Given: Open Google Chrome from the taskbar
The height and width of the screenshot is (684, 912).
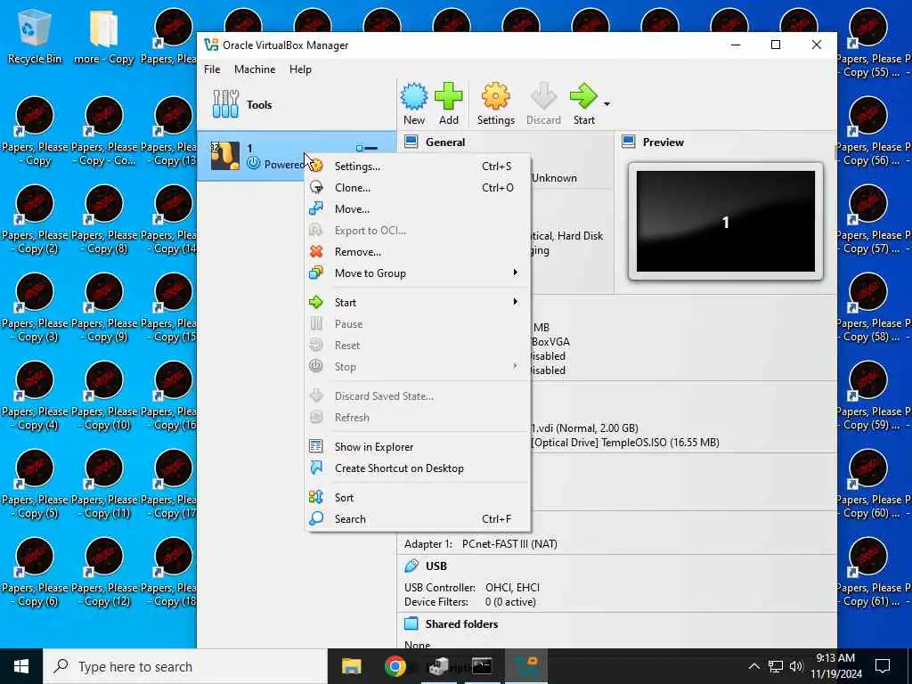Looking at the screenshot, I should [395, 666].
